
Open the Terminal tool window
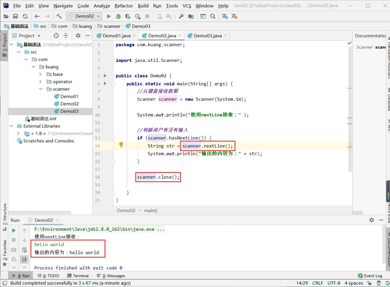78,276
